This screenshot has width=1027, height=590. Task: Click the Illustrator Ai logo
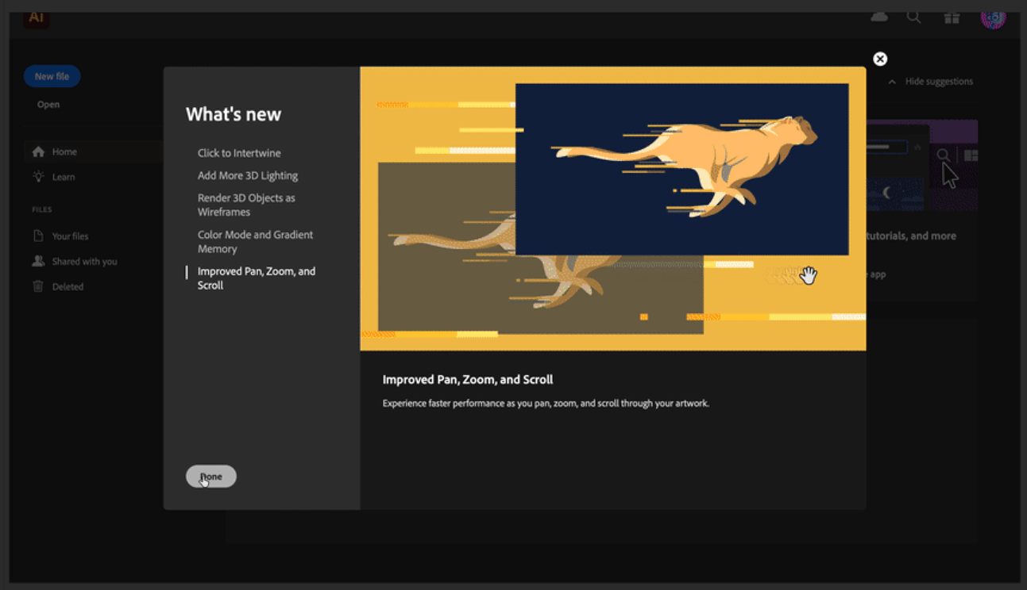click(x=37, y=17)
